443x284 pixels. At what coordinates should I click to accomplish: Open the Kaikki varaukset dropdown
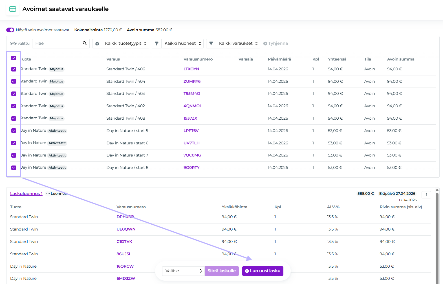pos(238,44)
